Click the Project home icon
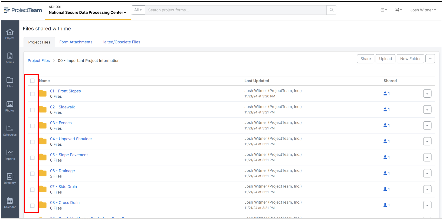The height and width of the screenshot is (219, 443). (10, 34)
